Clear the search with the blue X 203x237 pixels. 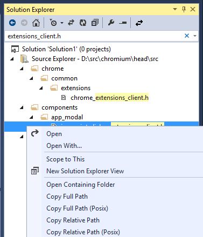point(187,36)
